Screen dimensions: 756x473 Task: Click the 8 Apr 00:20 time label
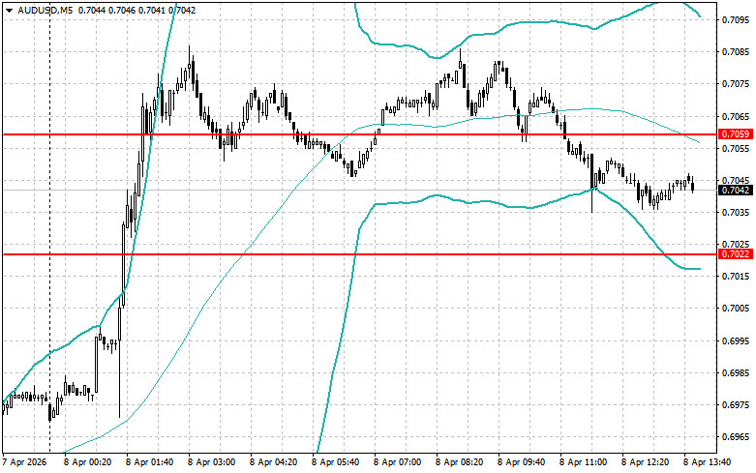[x=88, y=462]
